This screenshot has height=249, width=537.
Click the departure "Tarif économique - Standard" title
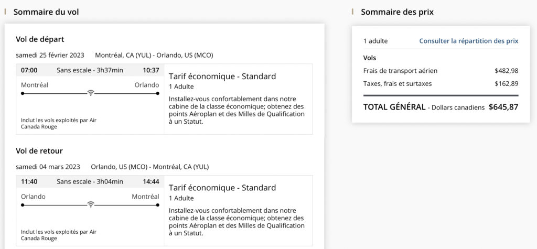[222, 77]
